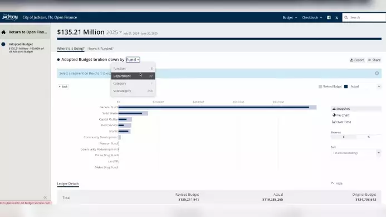The height and width of the screenshot is (217, 386).
Task: Open the 2025 fiscal year dropdown
Action: click(x=114, y=32)
